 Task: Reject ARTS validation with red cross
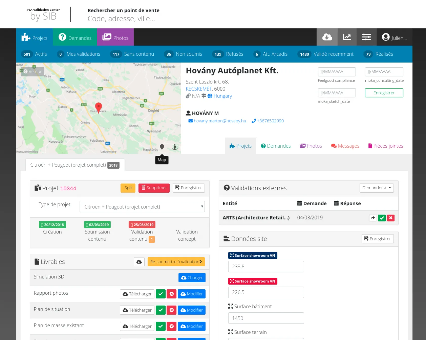[391, 218]
